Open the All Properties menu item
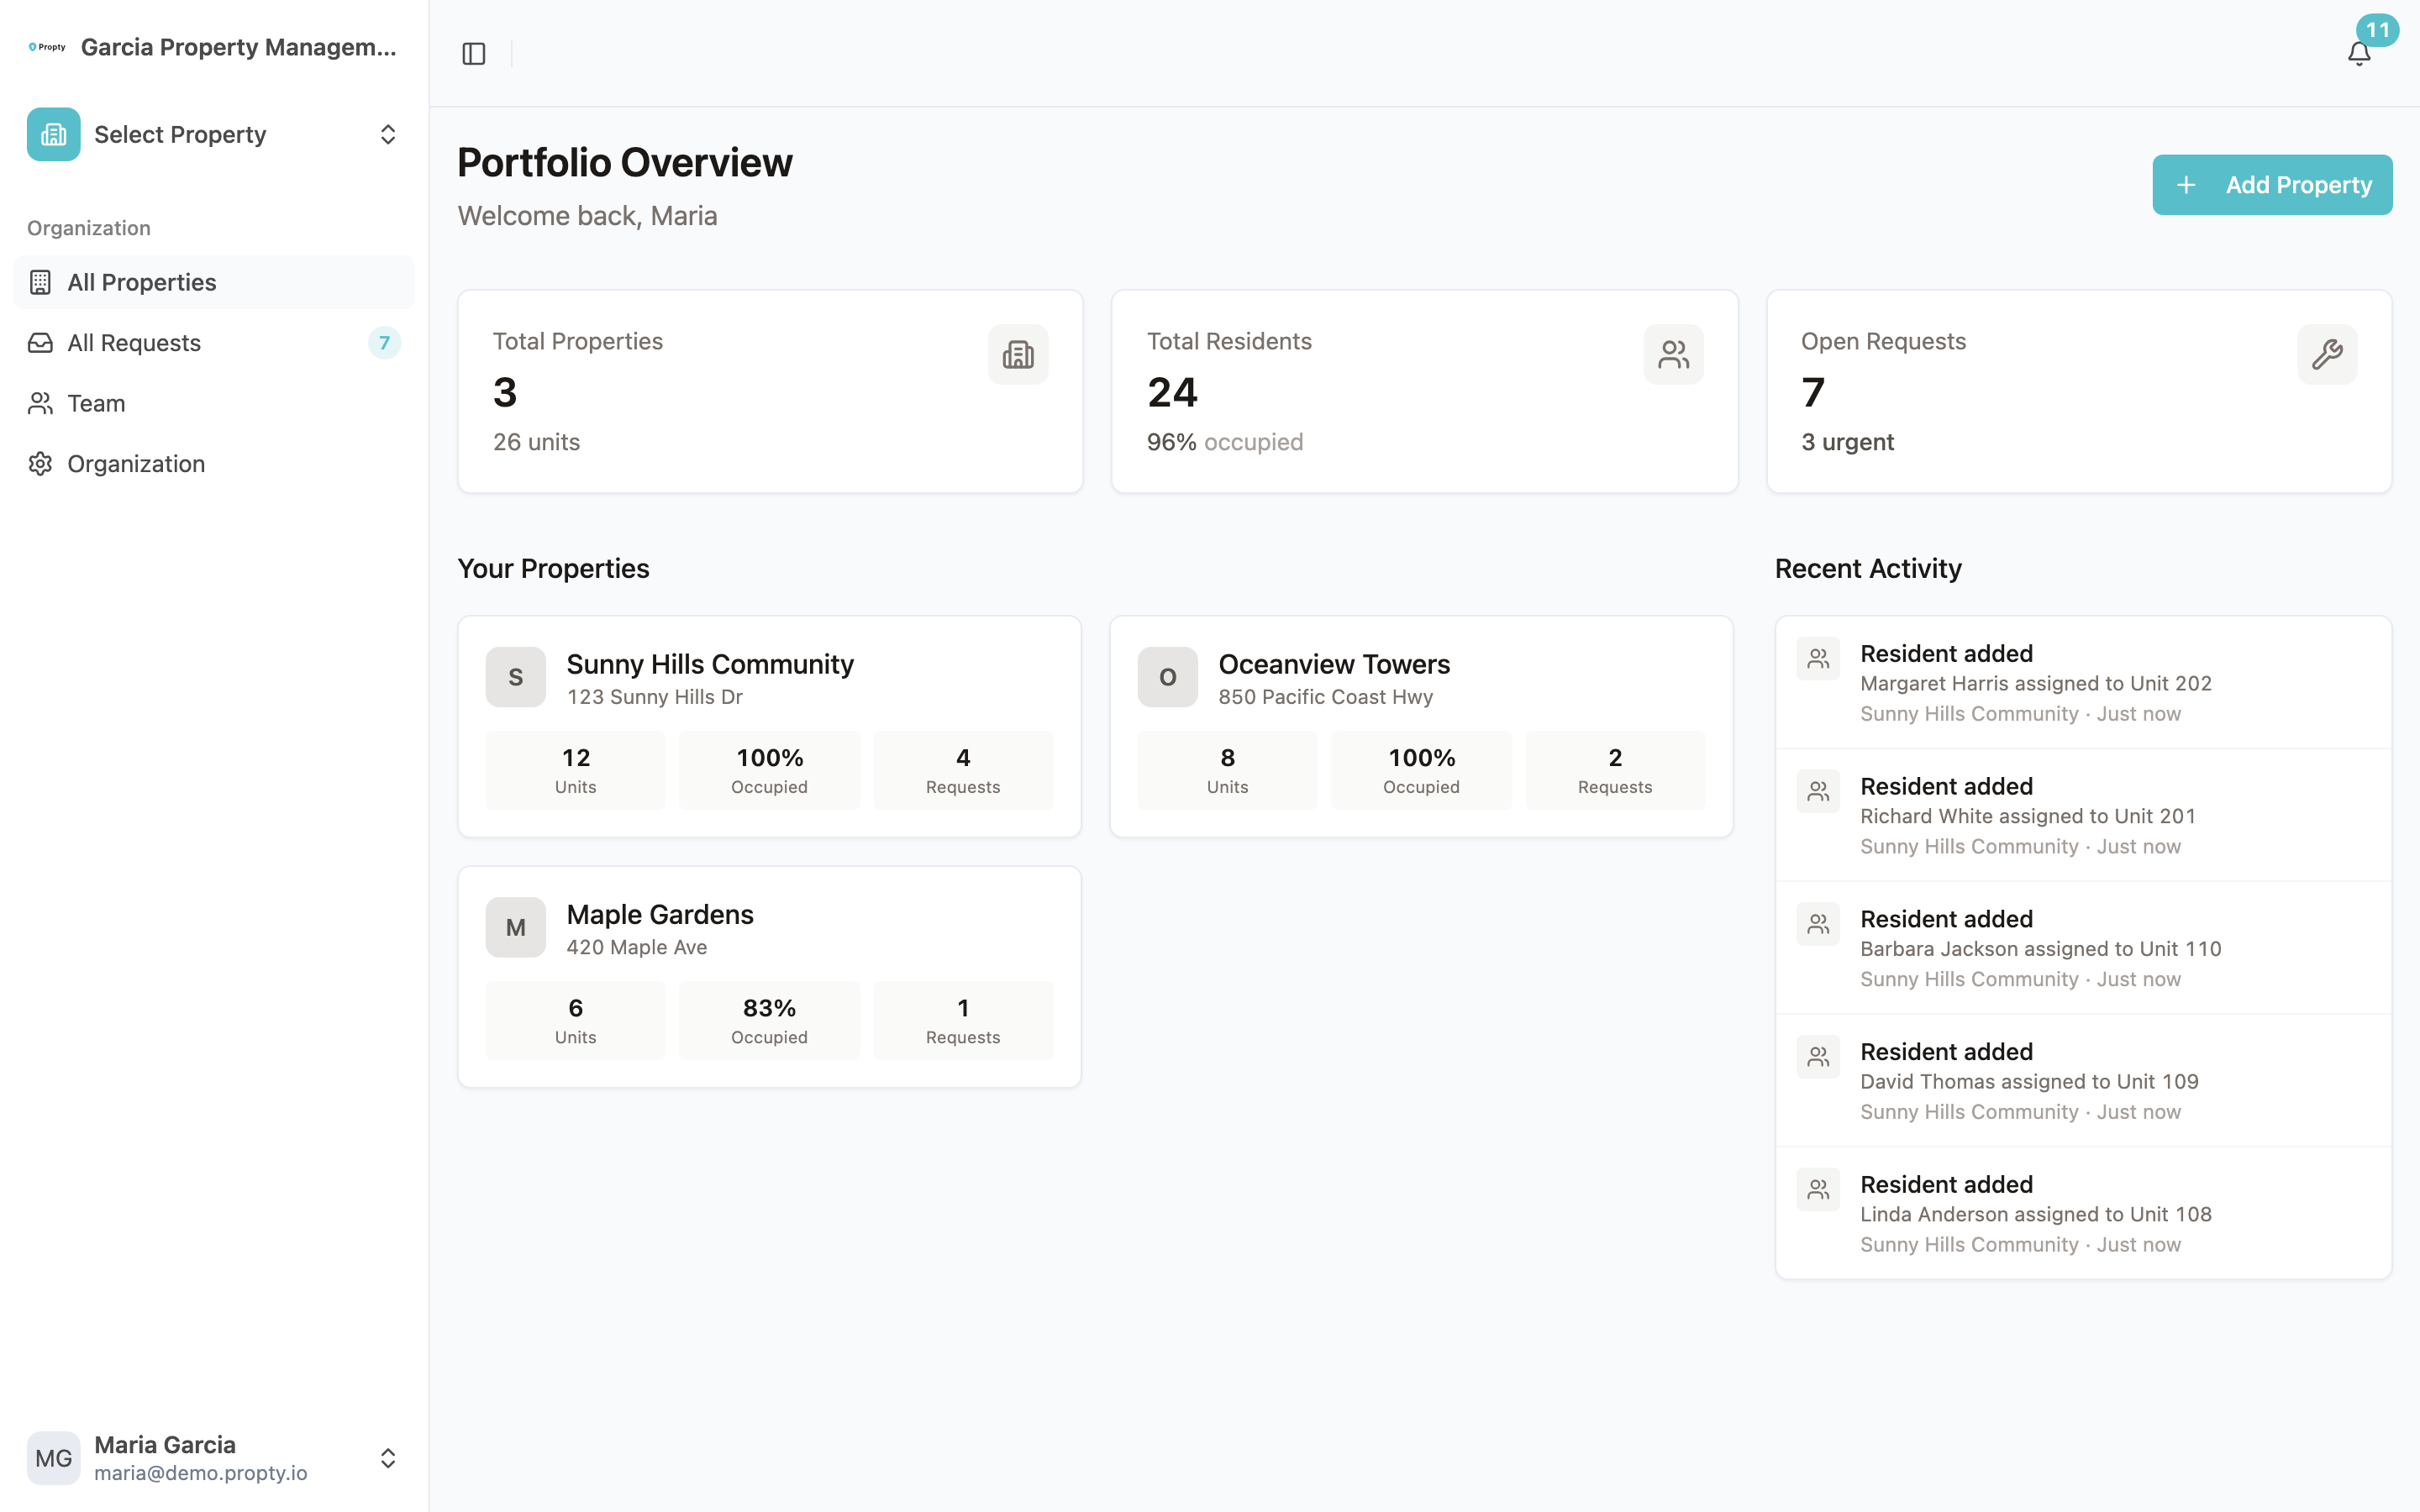This screenshot has height=1512, width=2420. [x=214, y=282]
